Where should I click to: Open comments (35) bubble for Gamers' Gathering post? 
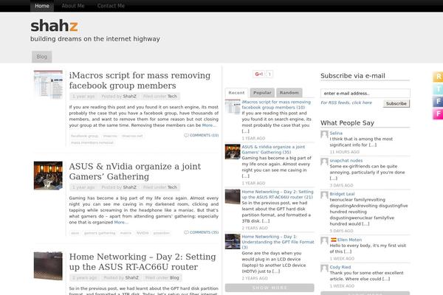(201, 232)
